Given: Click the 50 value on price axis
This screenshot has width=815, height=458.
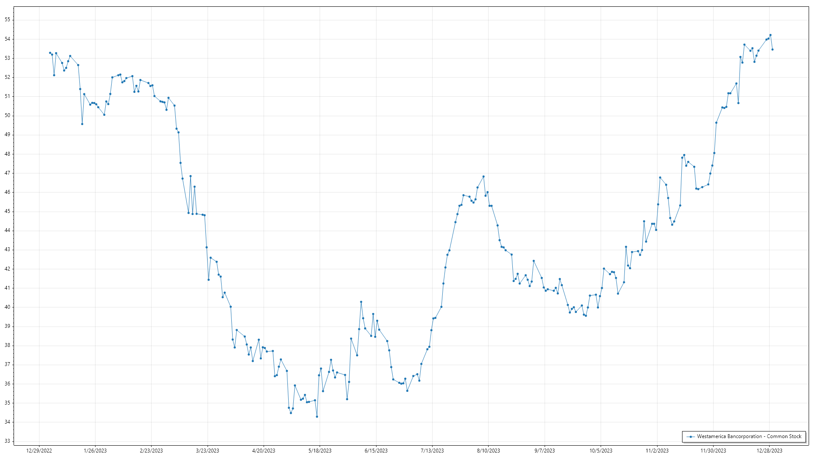Looking at the screenshot, I should (x=8, y=115).
